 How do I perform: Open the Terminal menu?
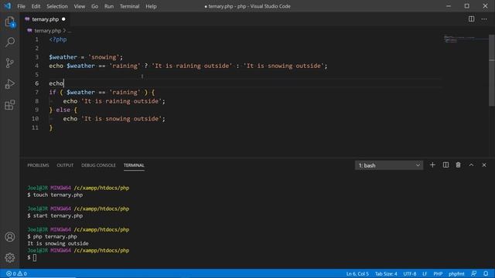[x=129, y=6]
